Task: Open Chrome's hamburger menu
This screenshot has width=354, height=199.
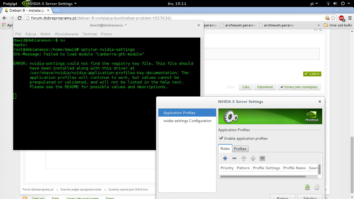Action: (349, 18)
